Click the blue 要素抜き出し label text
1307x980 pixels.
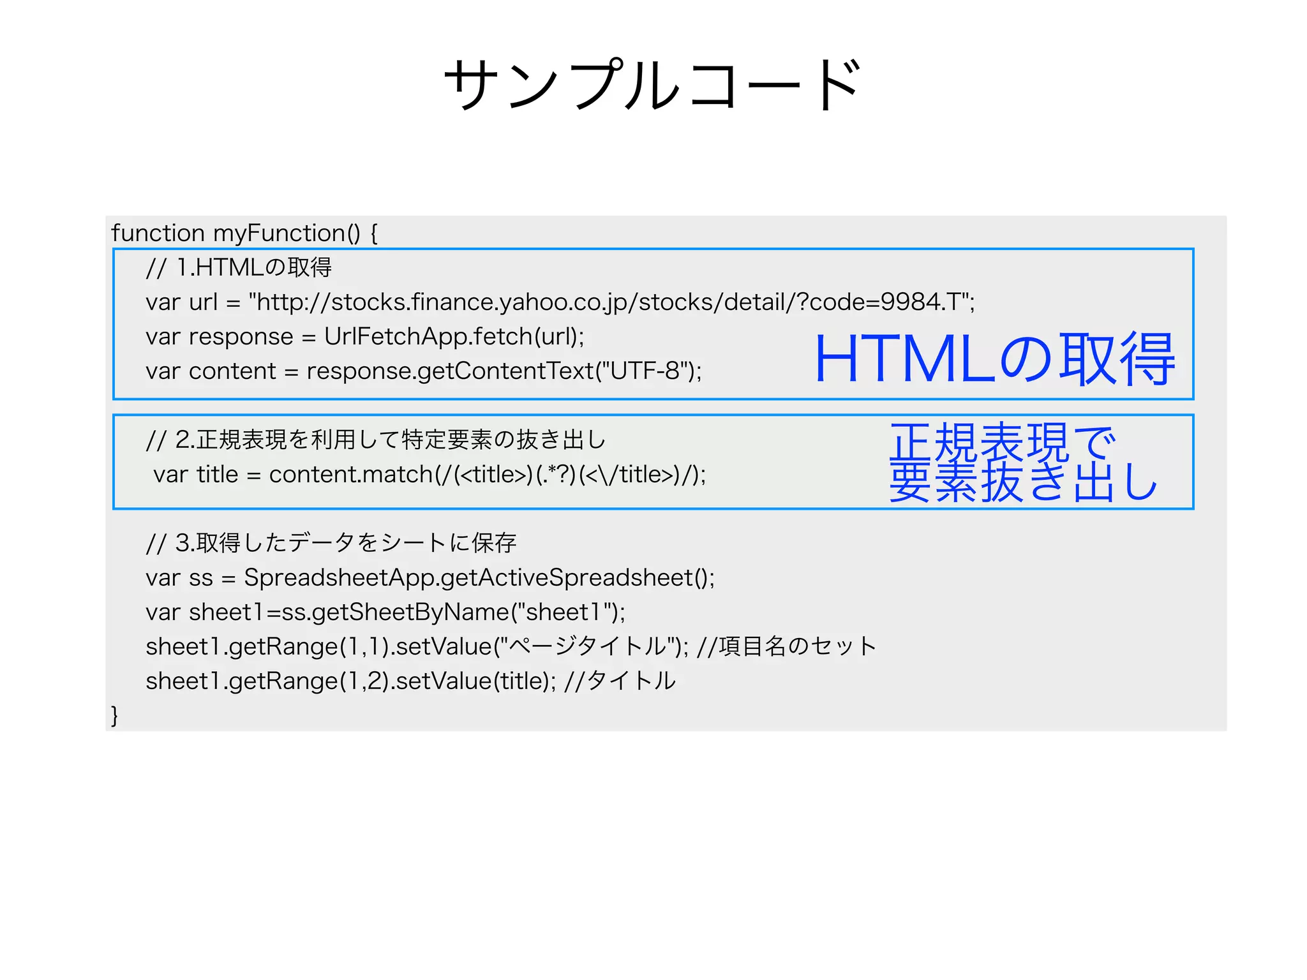tap(1023, 483)
